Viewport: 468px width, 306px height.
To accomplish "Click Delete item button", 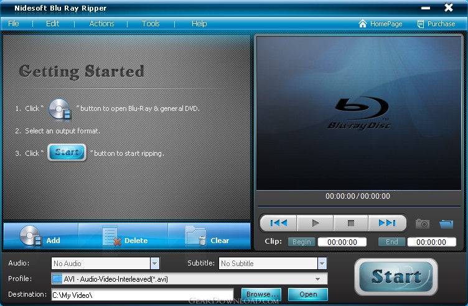I will (123, 236).
